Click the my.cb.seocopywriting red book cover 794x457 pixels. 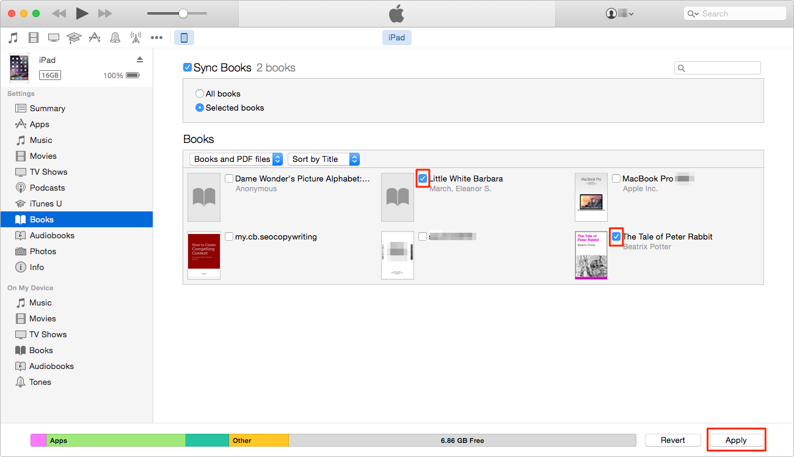click(204, 255)
